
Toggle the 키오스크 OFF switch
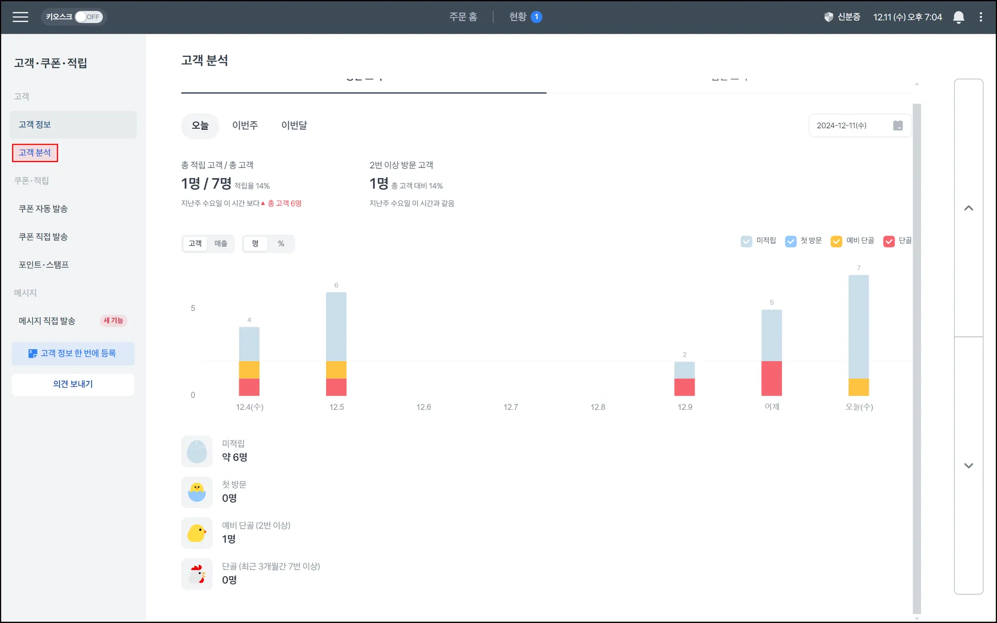[x=88, y=17]
